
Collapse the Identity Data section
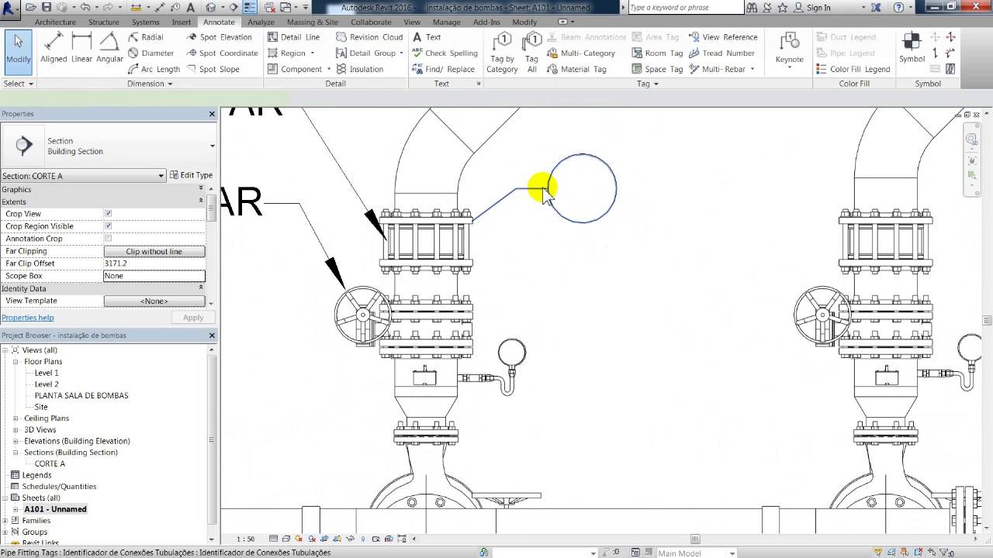point(201,288)
